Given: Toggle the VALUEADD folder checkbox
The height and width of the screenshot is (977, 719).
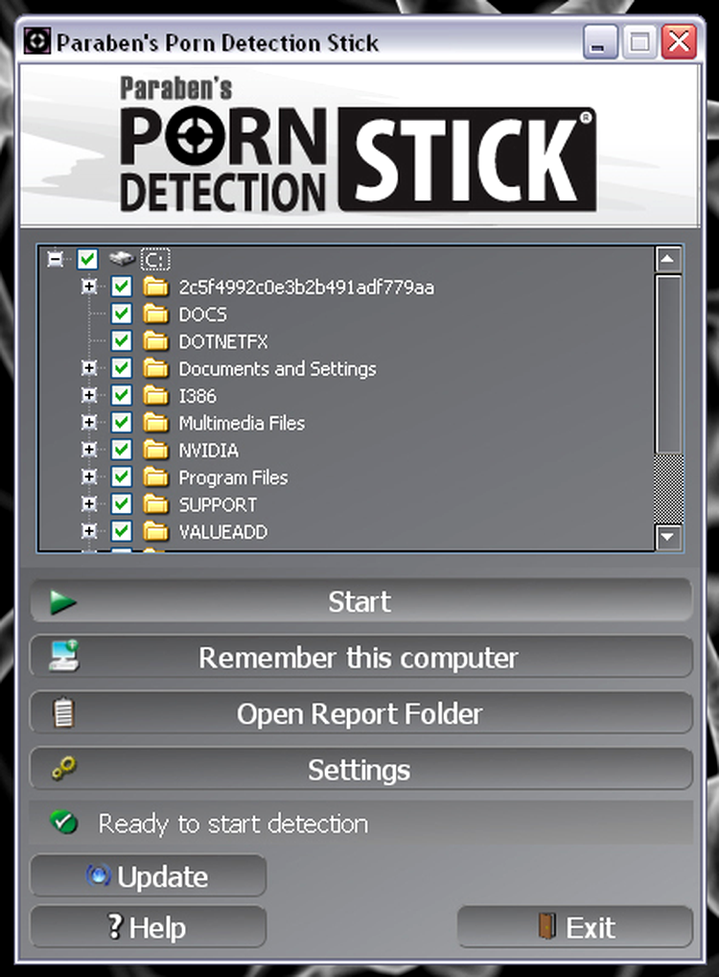Looking at the screenshot, I should 122,531.
